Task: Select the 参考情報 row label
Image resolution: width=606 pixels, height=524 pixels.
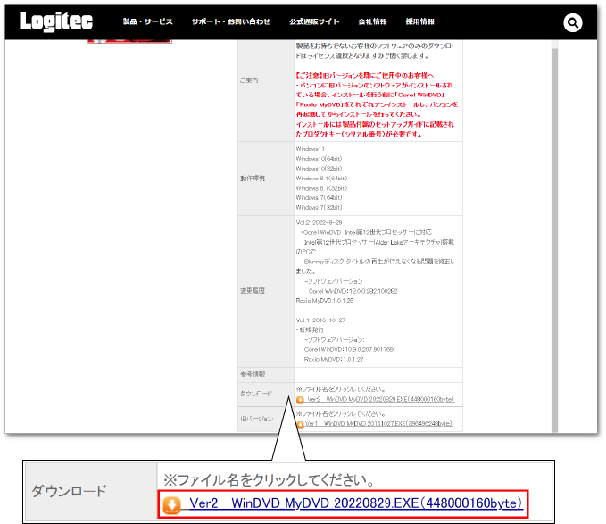Action: tap(253, 374)
